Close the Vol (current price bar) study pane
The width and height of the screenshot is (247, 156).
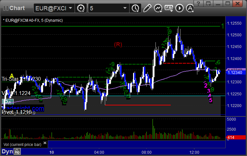point(45,143)
